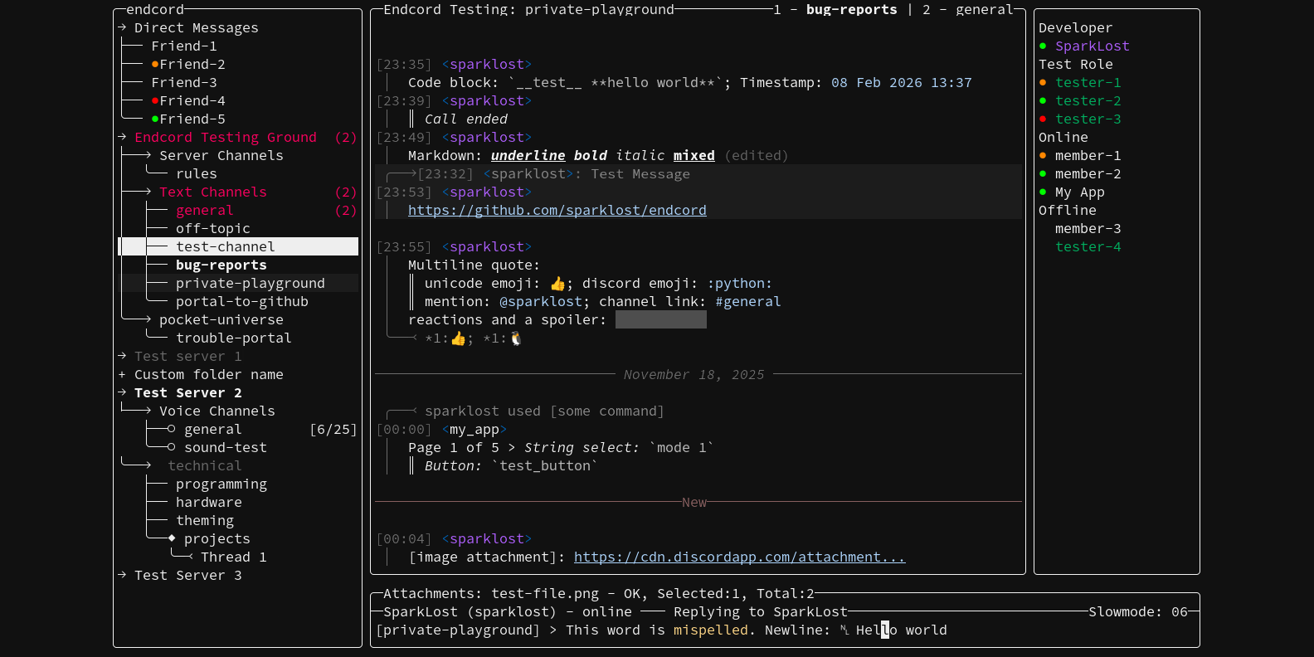Collapse the Direct Messages tree

point(122,28)
